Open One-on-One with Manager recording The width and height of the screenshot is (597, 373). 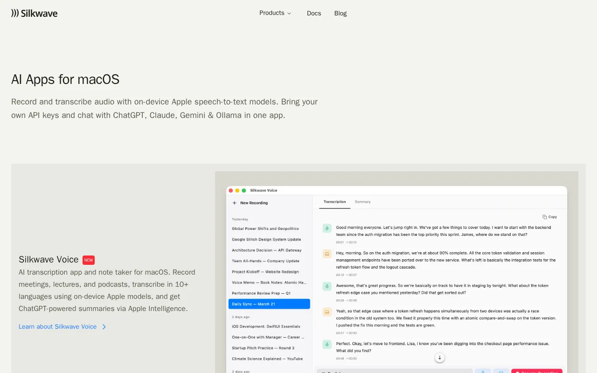[269, 337]
